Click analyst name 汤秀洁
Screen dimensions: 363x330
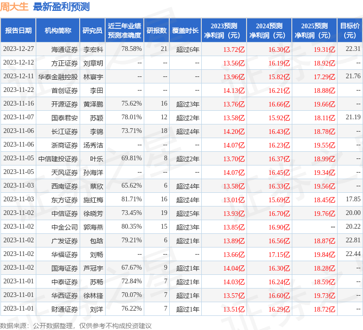tap(93, 145)
